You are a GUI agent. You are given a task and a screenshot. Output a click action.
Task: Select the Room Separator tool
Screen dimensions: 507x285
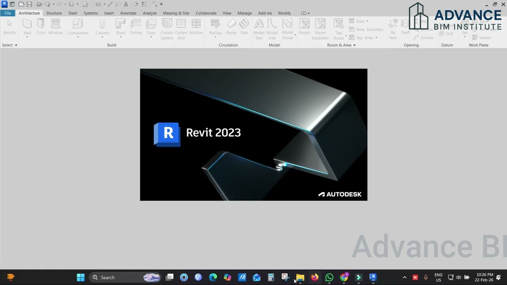(320, 29)
